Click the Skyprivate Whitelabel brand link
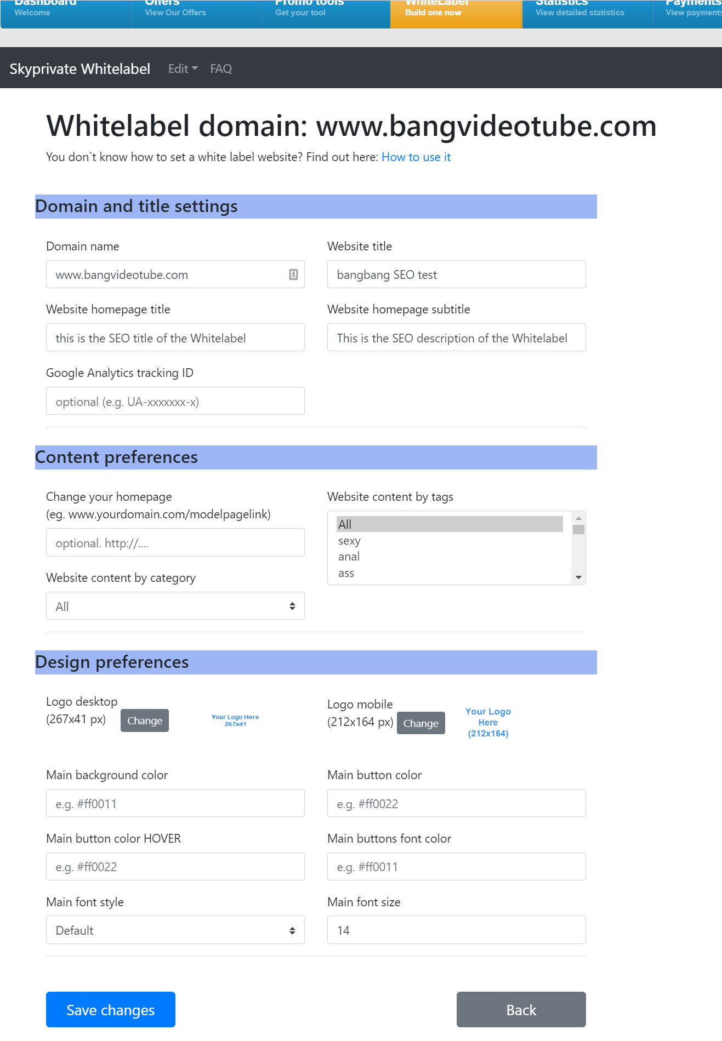 (x=79, y=68)
